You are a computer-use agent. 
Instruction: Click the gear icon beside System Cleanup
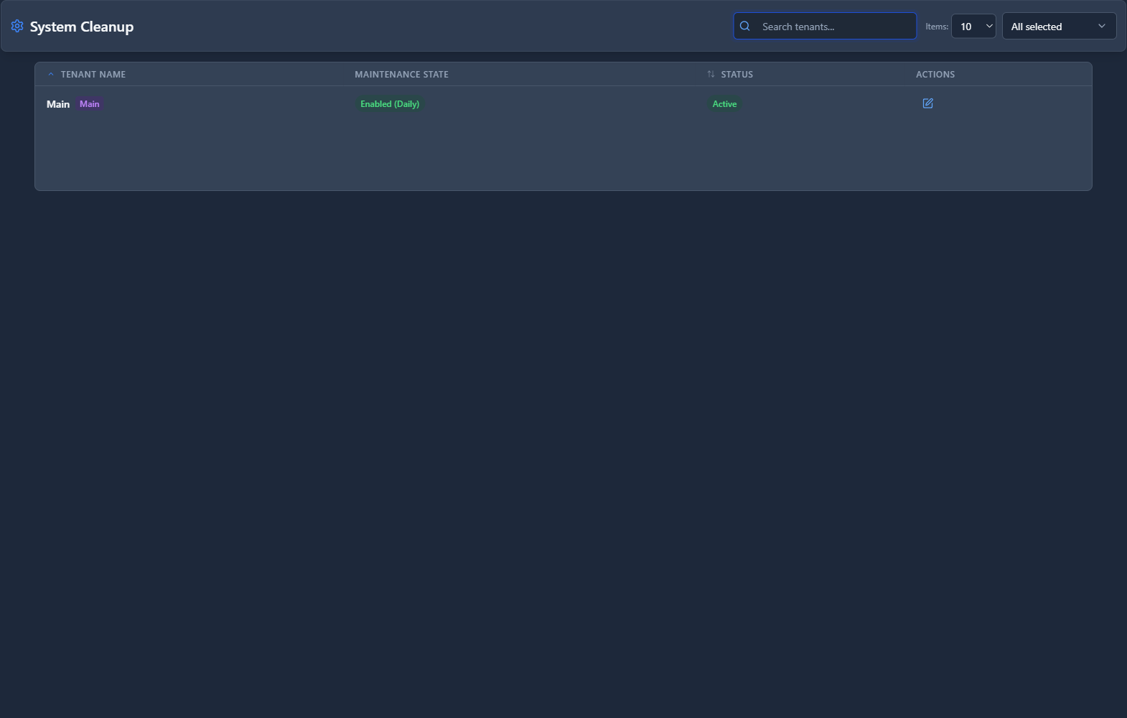(x=17, y=27)
